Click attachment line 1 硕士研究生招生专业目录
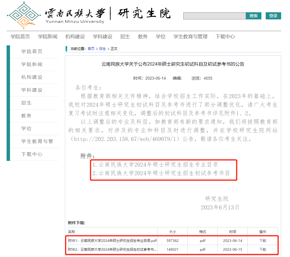 coord(155,165)
